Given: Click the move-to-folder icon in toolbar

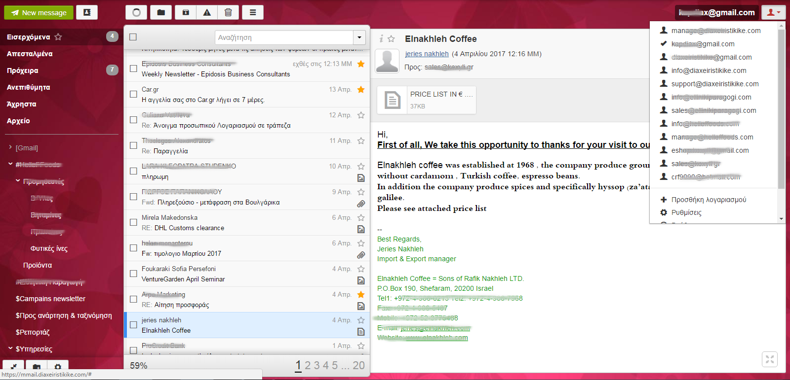Looking at the screenshot, I should coord(161,12).
